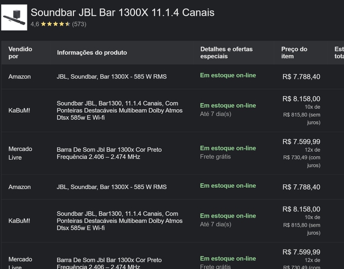This screenshot has height=269, width=344.
Task: Click the Preço do item column header
Action: (294, 52)
